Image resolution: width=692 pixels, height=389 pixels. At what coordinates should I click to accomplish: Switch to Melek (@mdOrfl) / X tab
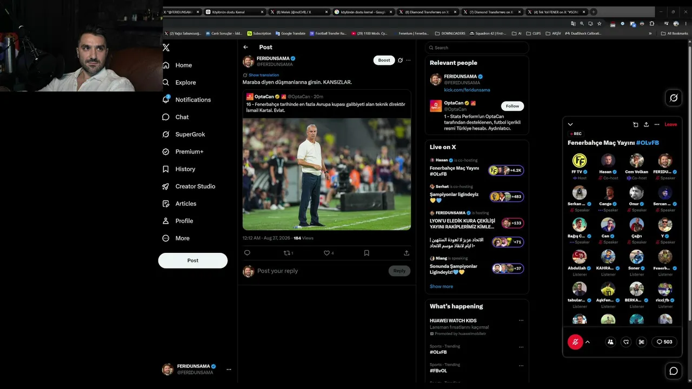point(300,12)
